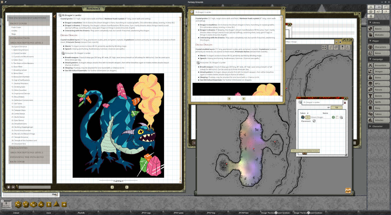This screenshot has height=215, width=391.
Task: Expand Area Descriptions: Level 2 chapter
Action: coord(29,153)
